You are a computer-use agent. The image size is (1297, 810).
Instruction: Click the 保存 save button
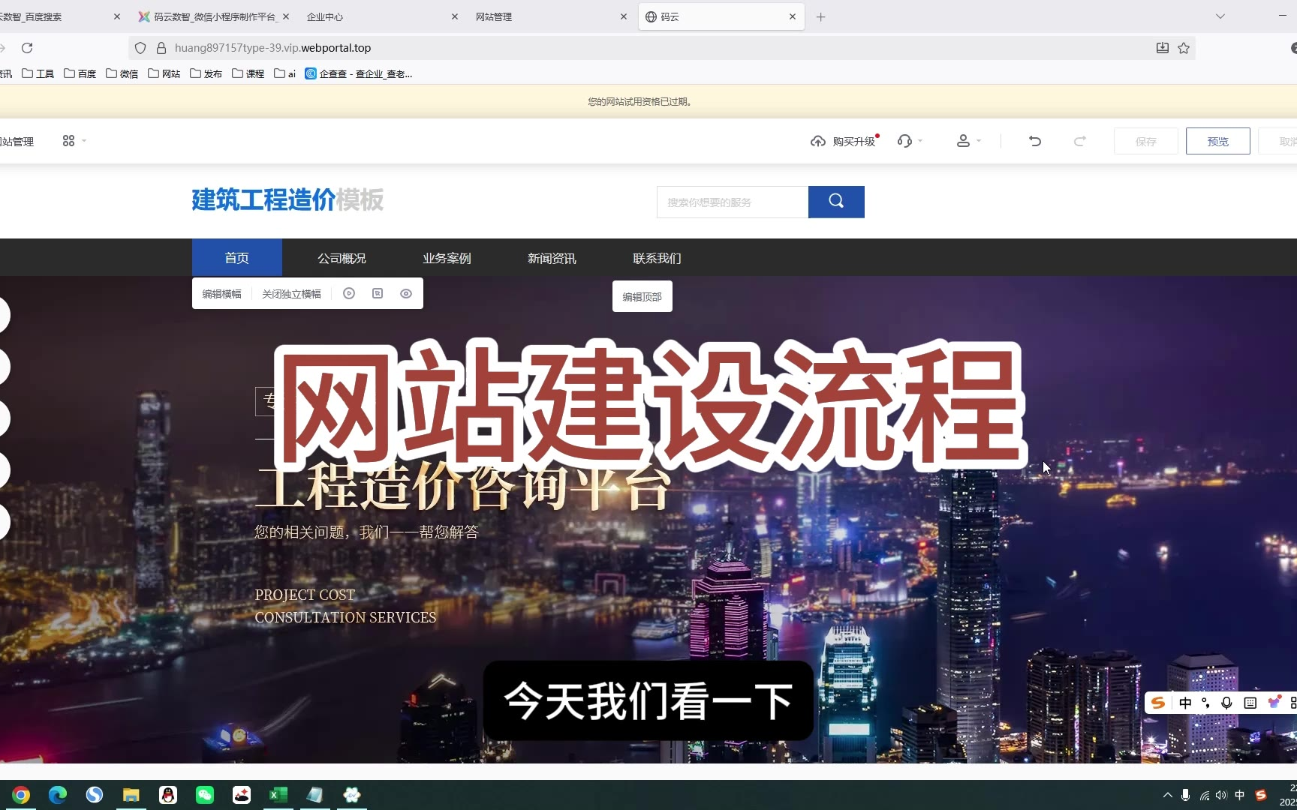pyautogui.click(x=1146, y=141)
